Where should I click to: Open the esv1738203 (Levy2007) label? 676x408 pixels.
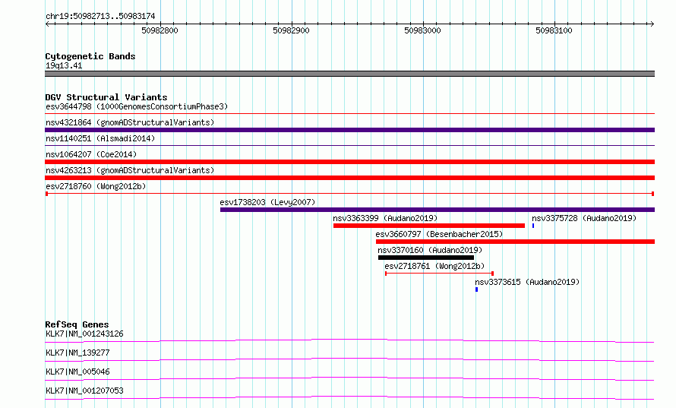point(267,202)
